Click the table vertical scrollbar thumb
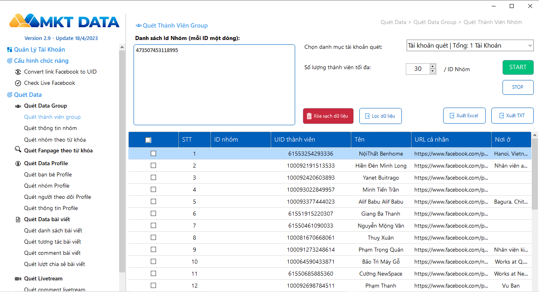The image size is (539, 292). point(535,174)
